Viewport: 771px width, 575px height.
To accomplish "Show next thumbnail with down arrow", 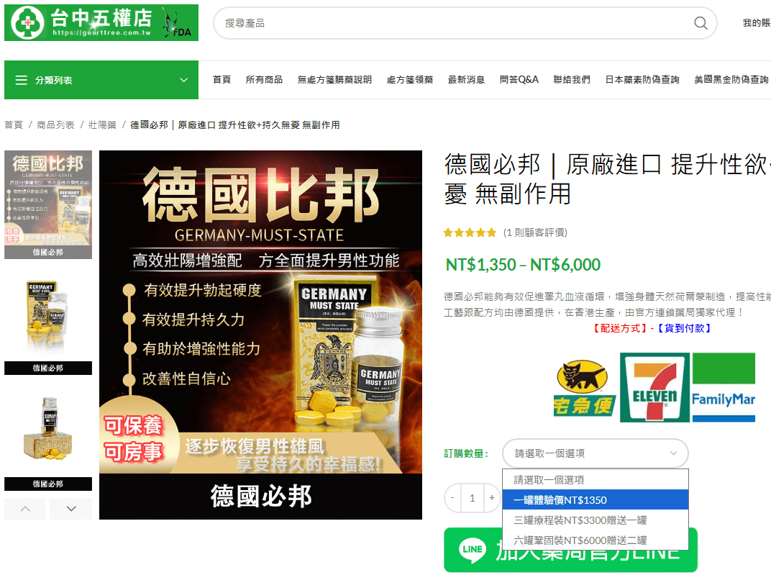I will tap(70, 508).
